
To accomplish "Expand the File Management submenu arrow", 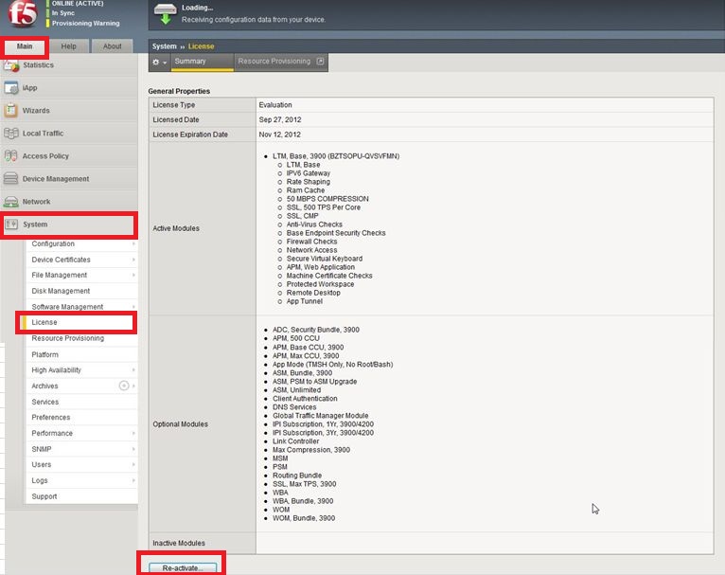I will (x=133, y=276).
